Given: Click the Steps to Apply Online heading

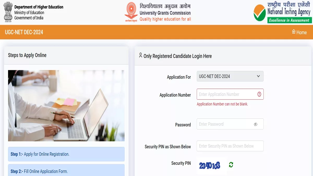Looking at the screenshot, I should (x=27, y=55).
